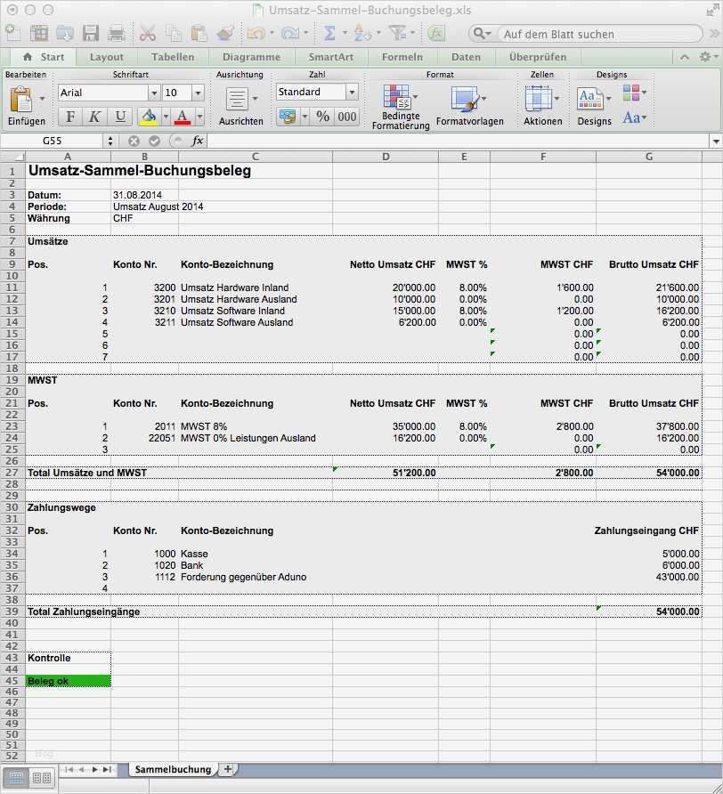Apply filter using the funnel icon

pos(398,34)
